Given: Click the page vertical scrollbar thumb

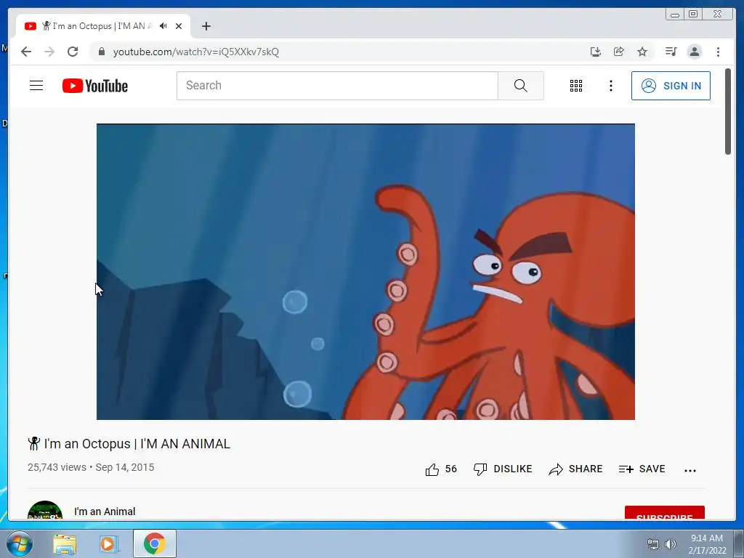Looking at the screenshot, I should tap(728, 111).
